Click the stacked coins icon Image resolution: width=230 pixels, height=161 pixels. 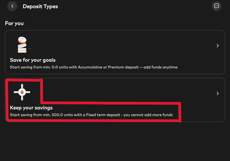pyautogui.click(x=22, y=44)
